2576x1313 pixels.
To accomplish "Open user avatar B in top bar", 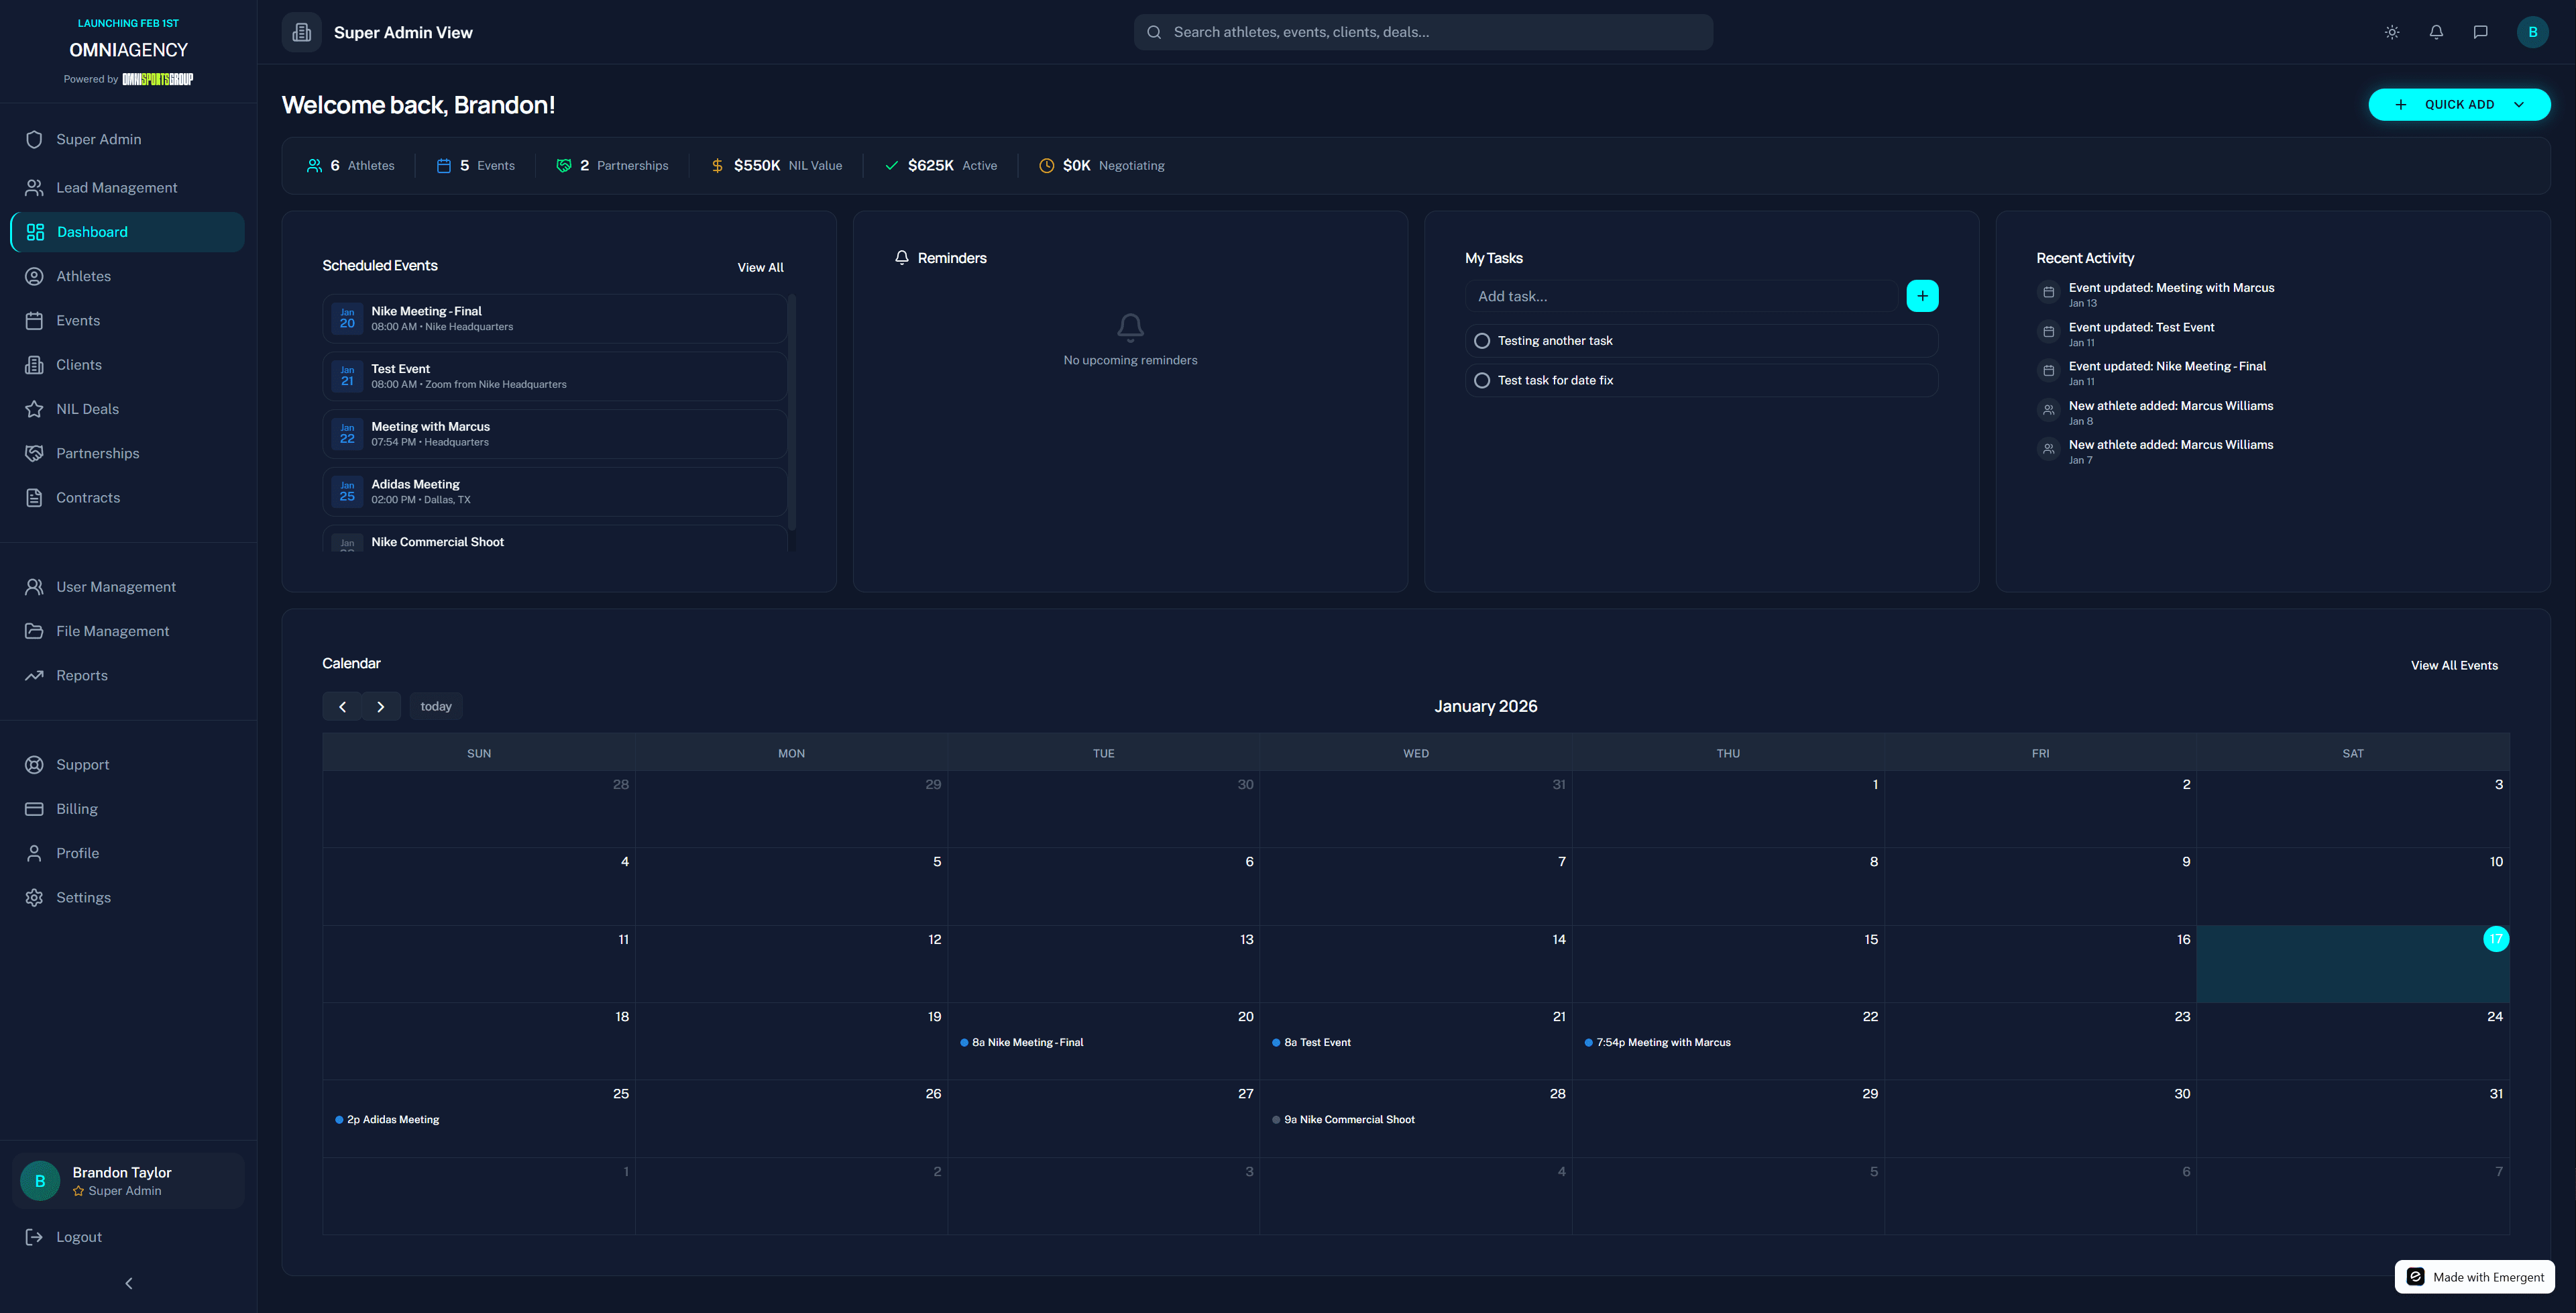I will point(2532,32).
